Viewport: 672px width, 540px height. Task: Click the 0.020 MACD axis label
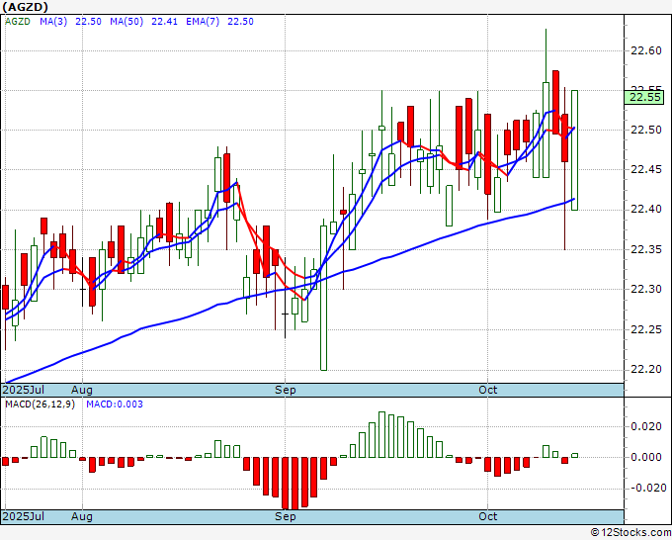coord(646,426)
